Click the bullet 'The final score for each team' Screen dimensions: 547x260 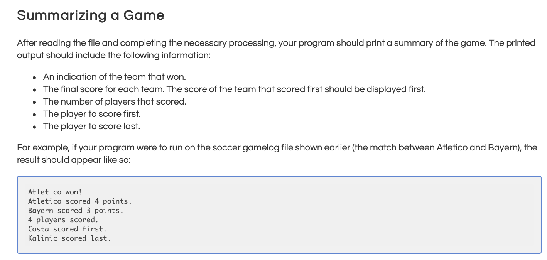coord(235,89)
